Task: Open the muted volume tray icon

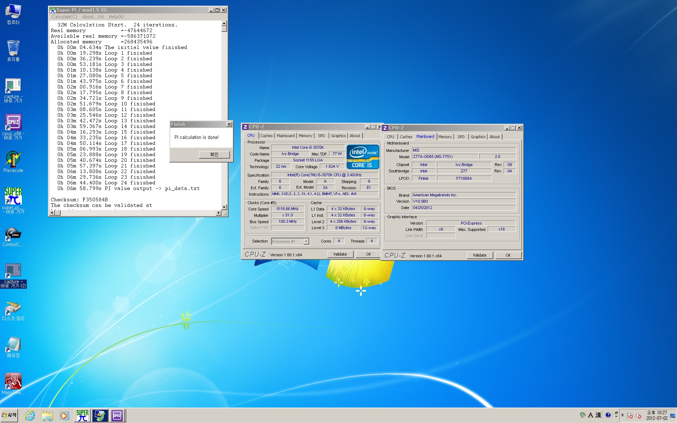Action: 639,416
